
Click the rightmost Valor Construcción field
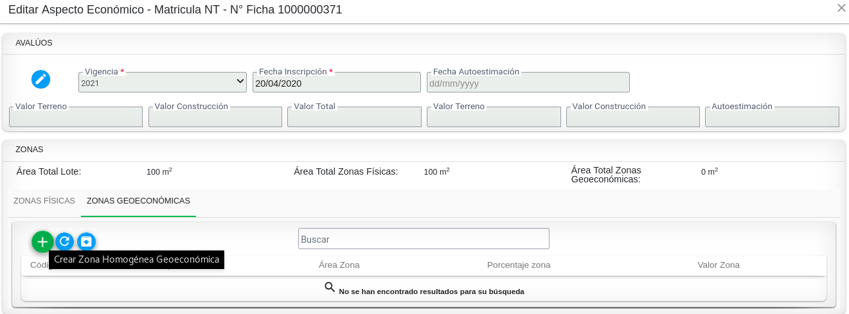click(x=632, y=118)
